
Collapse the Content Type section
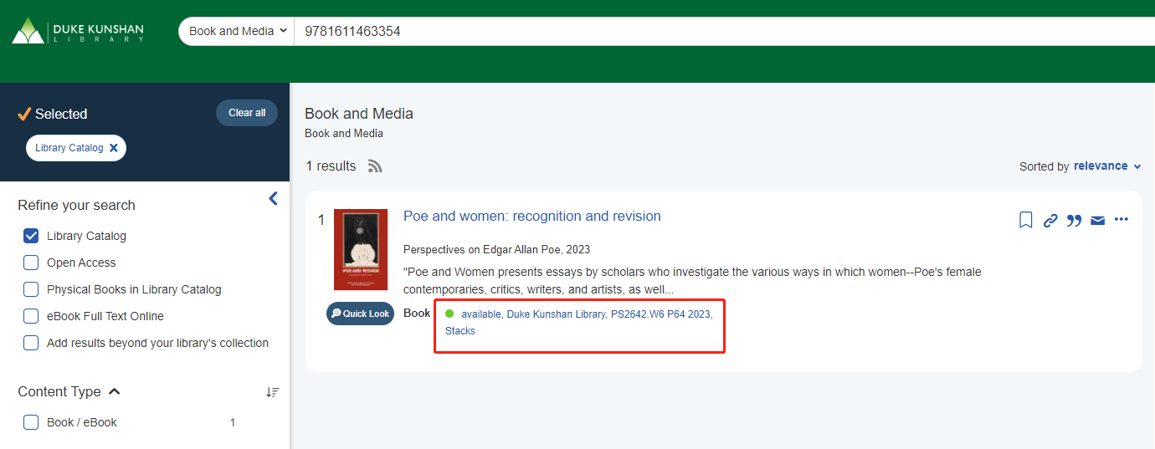pyautogui.click(x=115, y=391)
